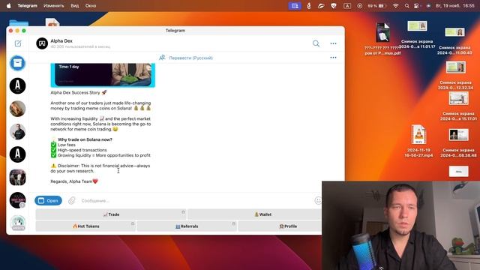The width and height of the screenshot is (480, 270).
Task: Click the Hot Tokens bot button
Action: point(85,226)
